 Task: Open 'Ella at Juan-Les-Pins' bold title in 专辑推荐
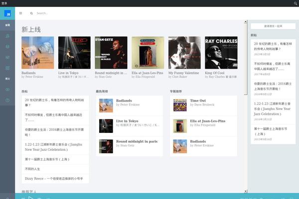point(208,121)
